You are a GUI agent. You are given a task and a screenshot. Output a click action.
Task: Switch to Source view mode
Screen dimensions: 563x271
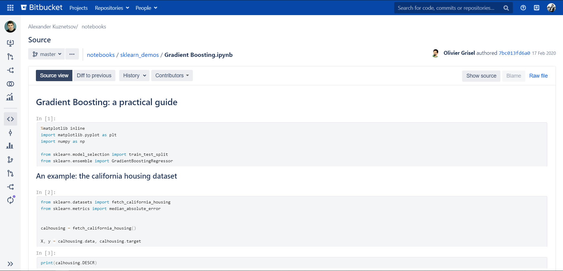[x=54, y=76]
